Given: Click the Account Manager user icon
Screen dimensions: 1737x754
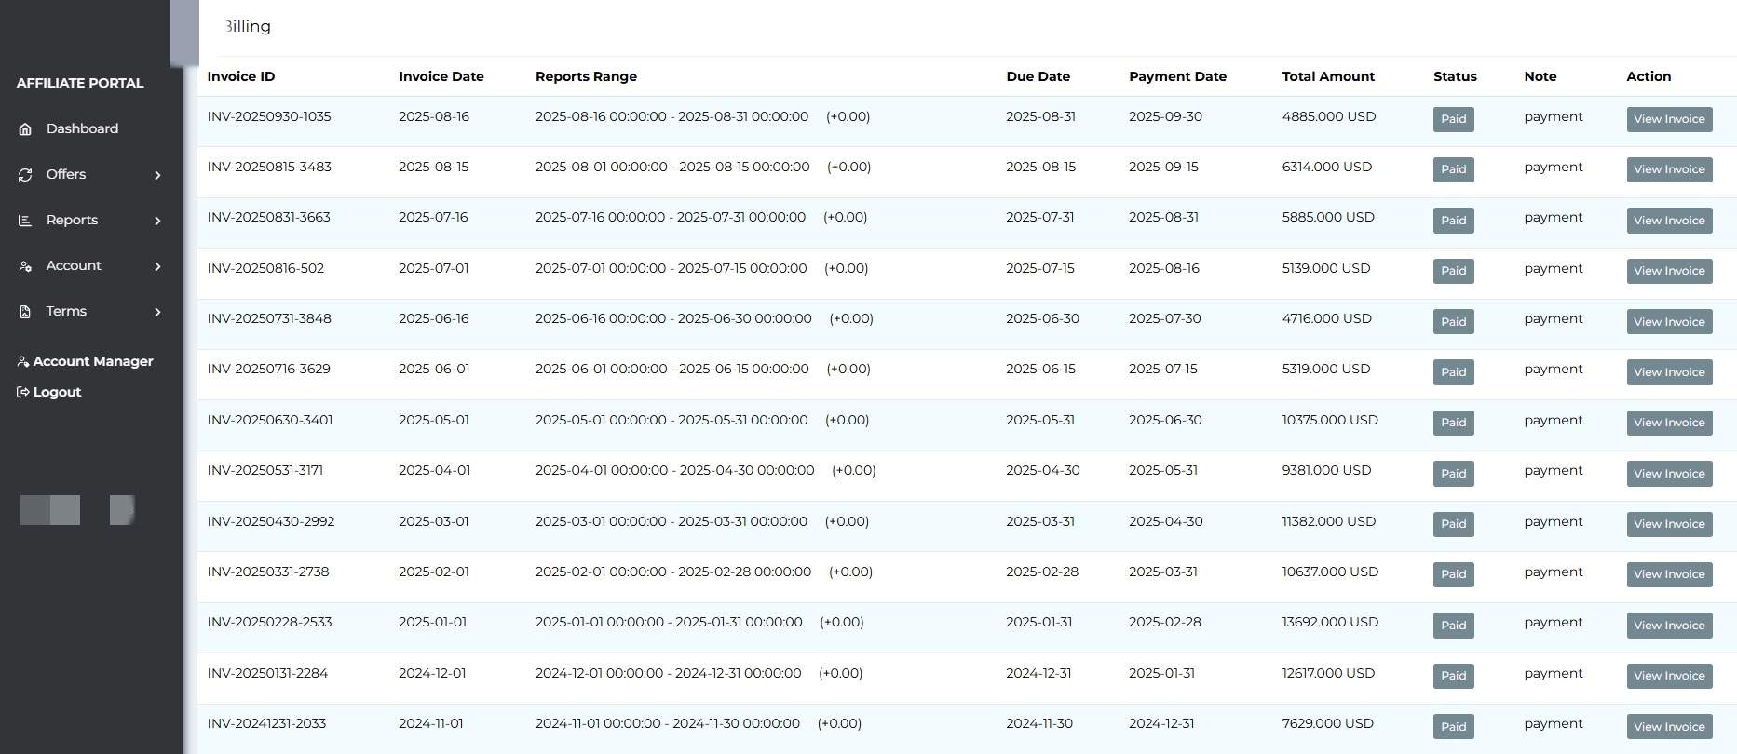Looking at the screenshot, I should coord(23,361).
